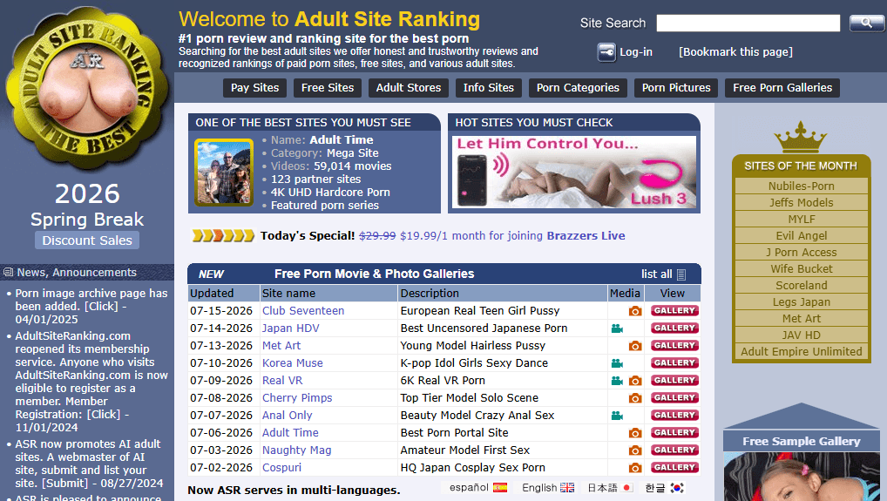Click the Log-in key icon
Image resolution: width=887 pixels, height=501 pixels.
pos(606,52)
